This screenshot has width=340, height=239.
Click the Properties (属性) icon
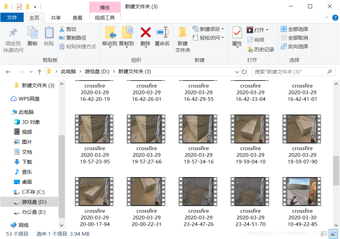pyautogui.click(x=237, y=33)
